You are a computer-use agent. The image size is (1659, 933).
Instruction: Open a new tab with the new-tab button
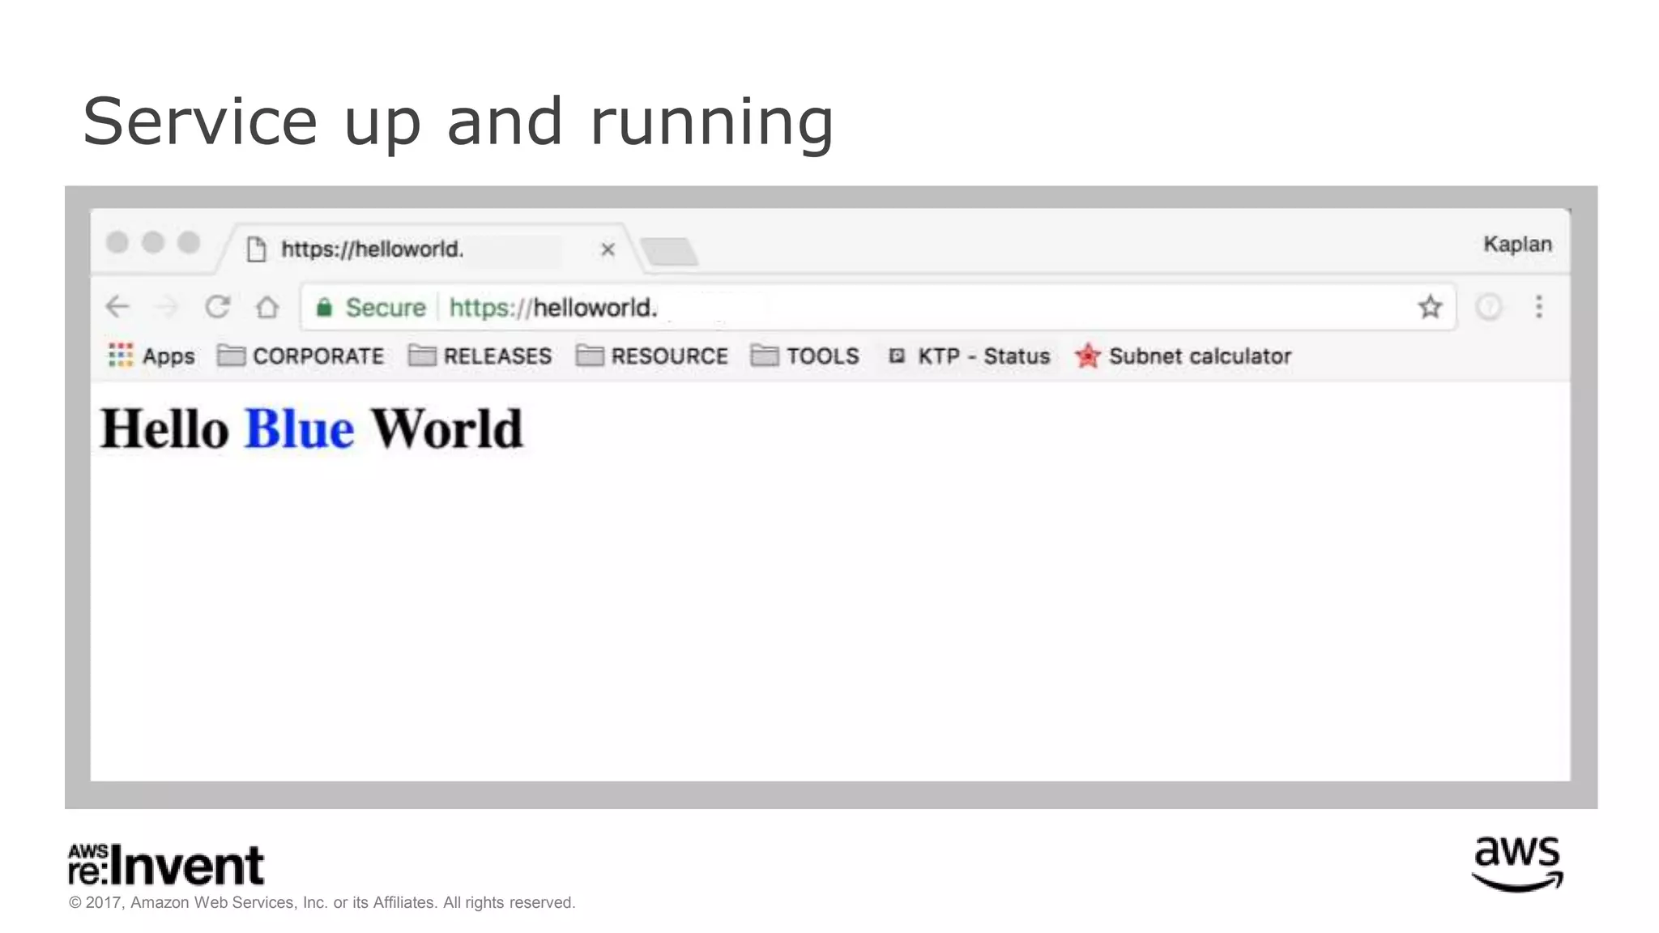coord(669,251)
